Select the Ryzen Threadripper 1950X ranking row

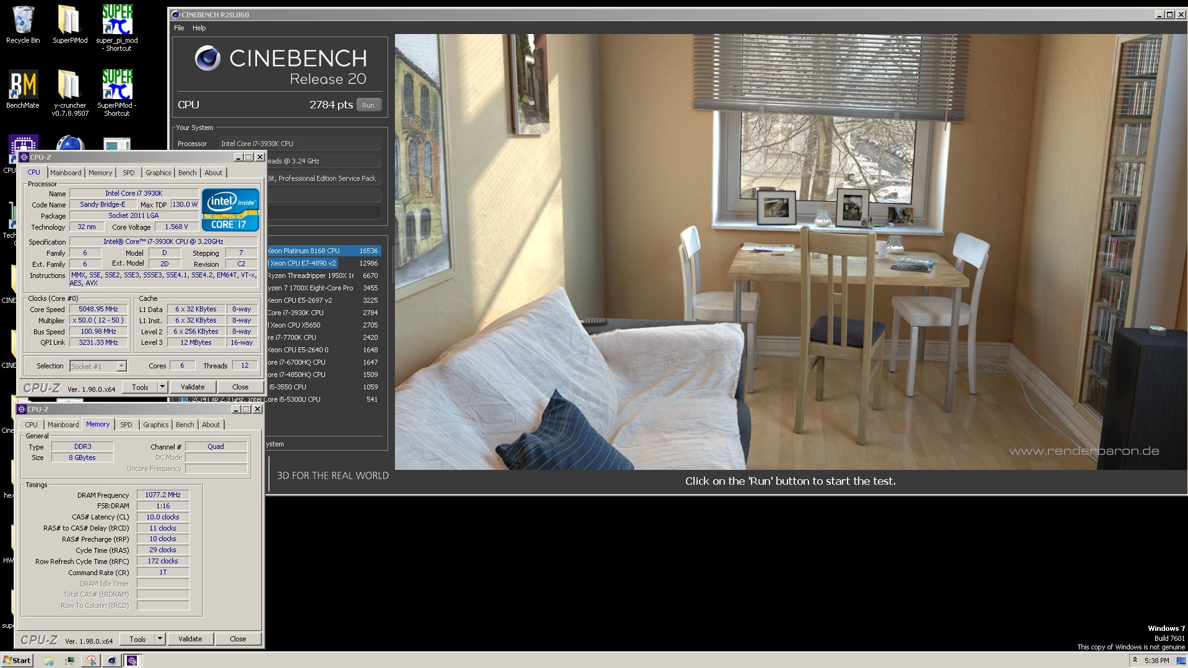pyautogui.click(x=324, y=275)
